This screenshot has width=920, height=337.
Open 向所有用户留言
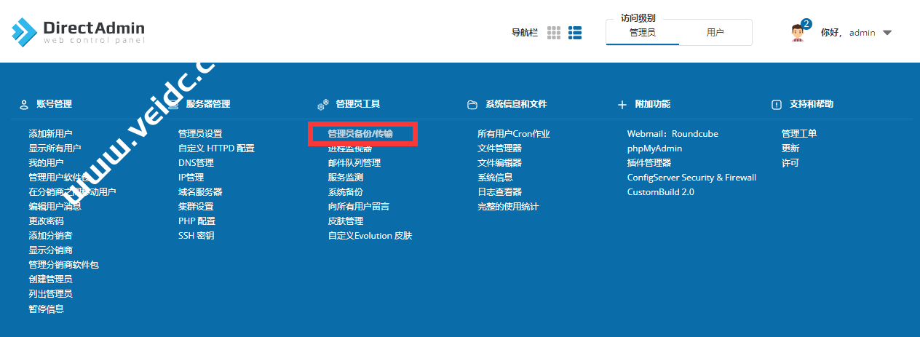tap(359, 207)
